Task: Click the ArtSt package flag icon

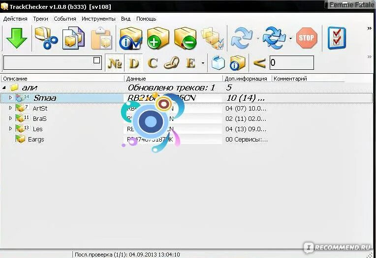Action: (x=20, y=108)
